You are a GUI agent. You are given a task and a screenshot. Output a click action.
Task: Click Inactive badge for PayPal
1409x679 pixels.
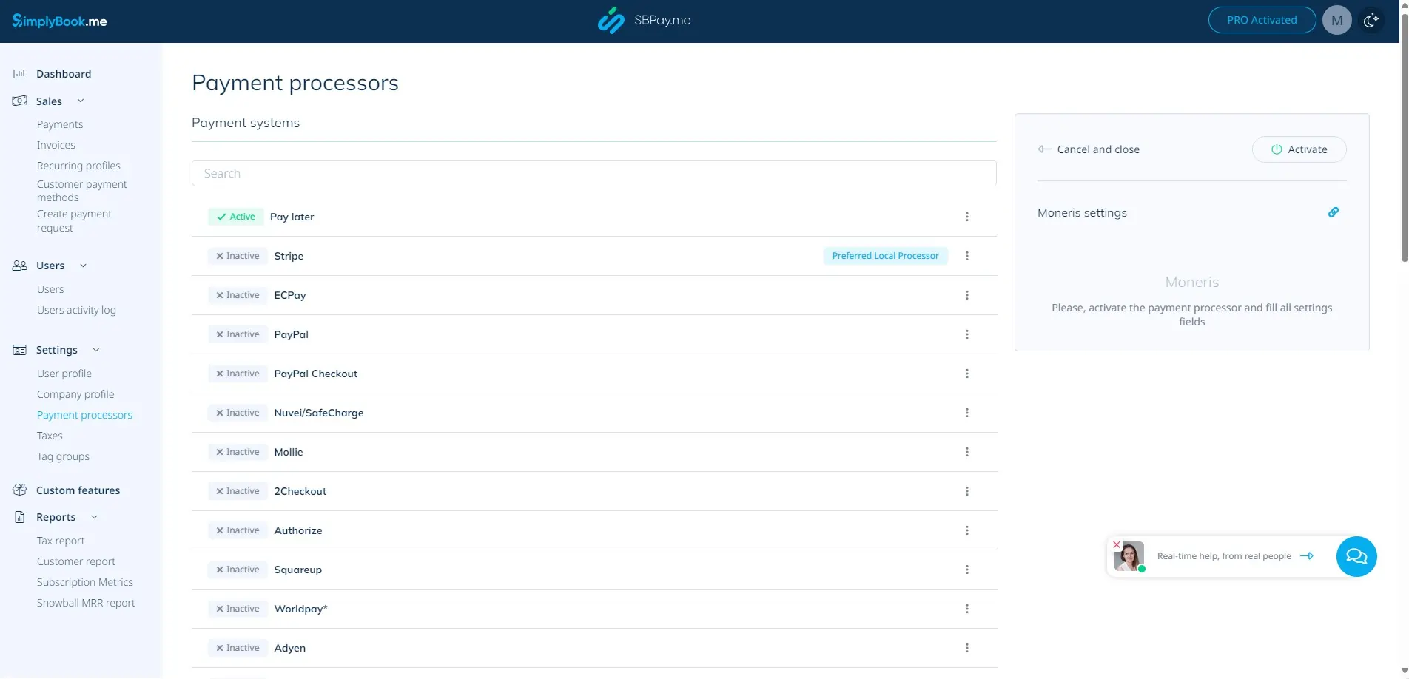pos(238,334)
